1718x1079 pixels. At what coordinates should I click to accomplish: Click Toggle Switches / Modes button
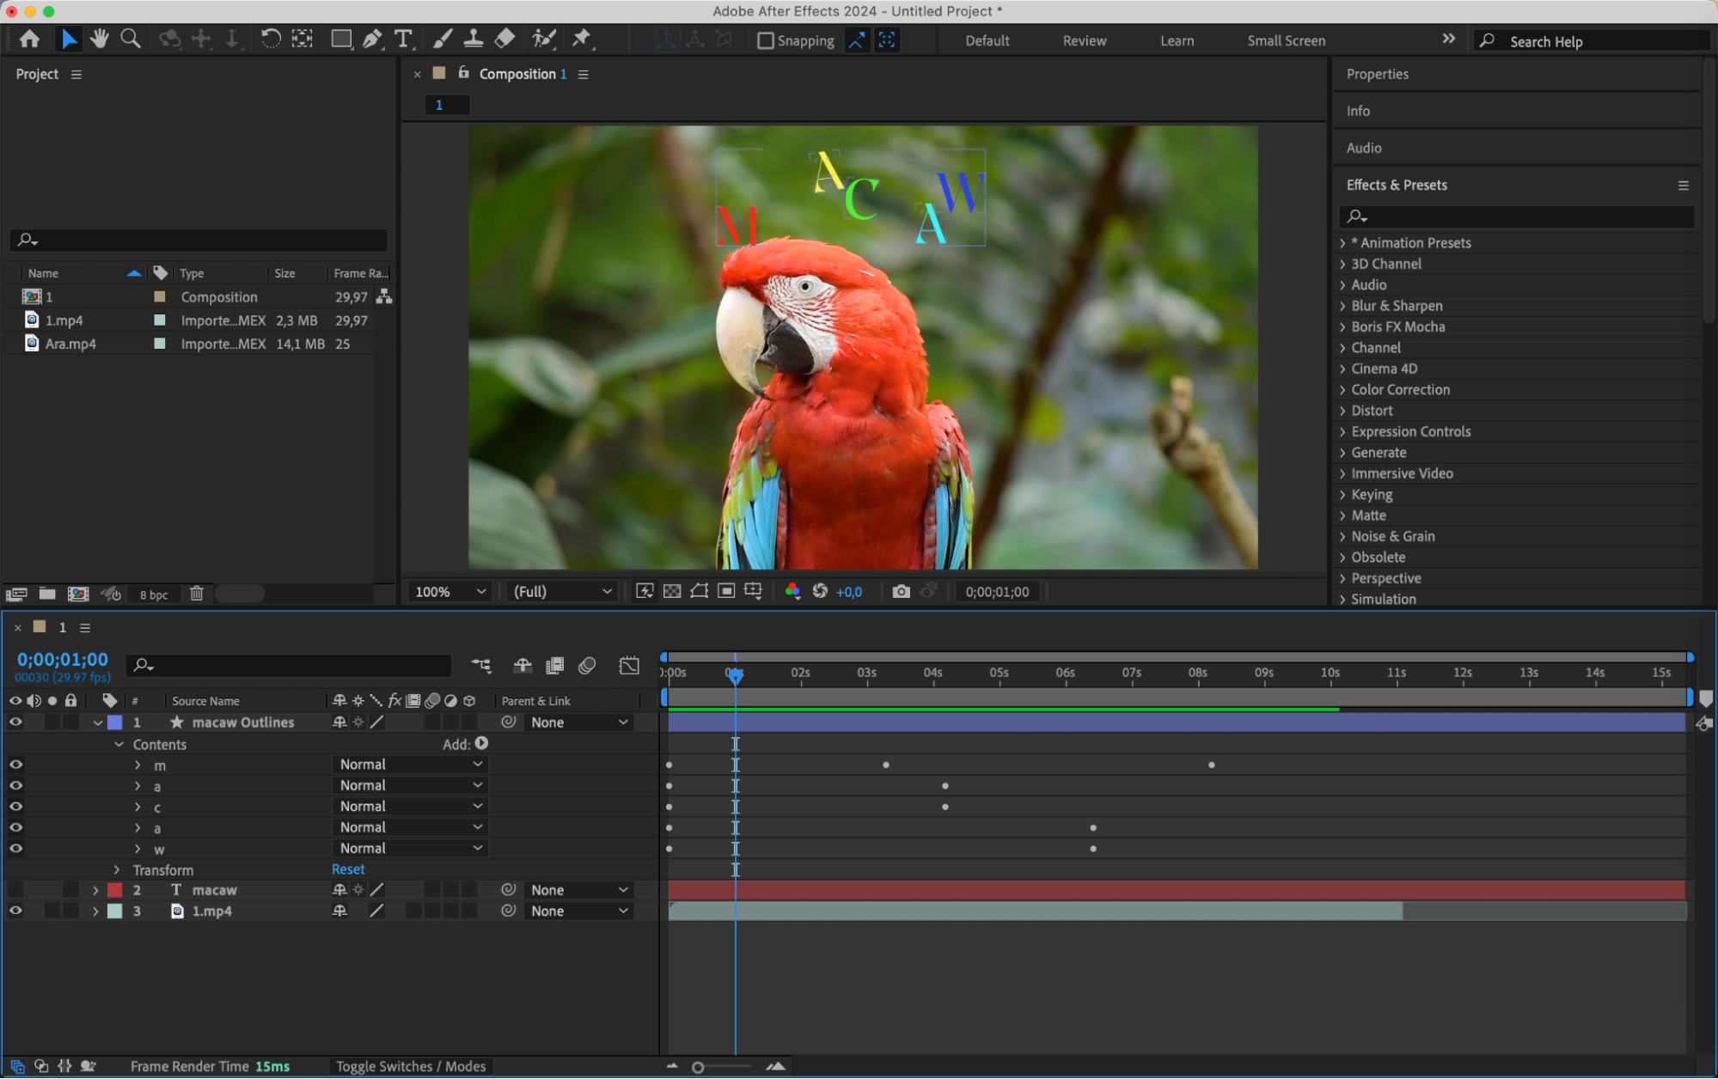pos(411,1066)
